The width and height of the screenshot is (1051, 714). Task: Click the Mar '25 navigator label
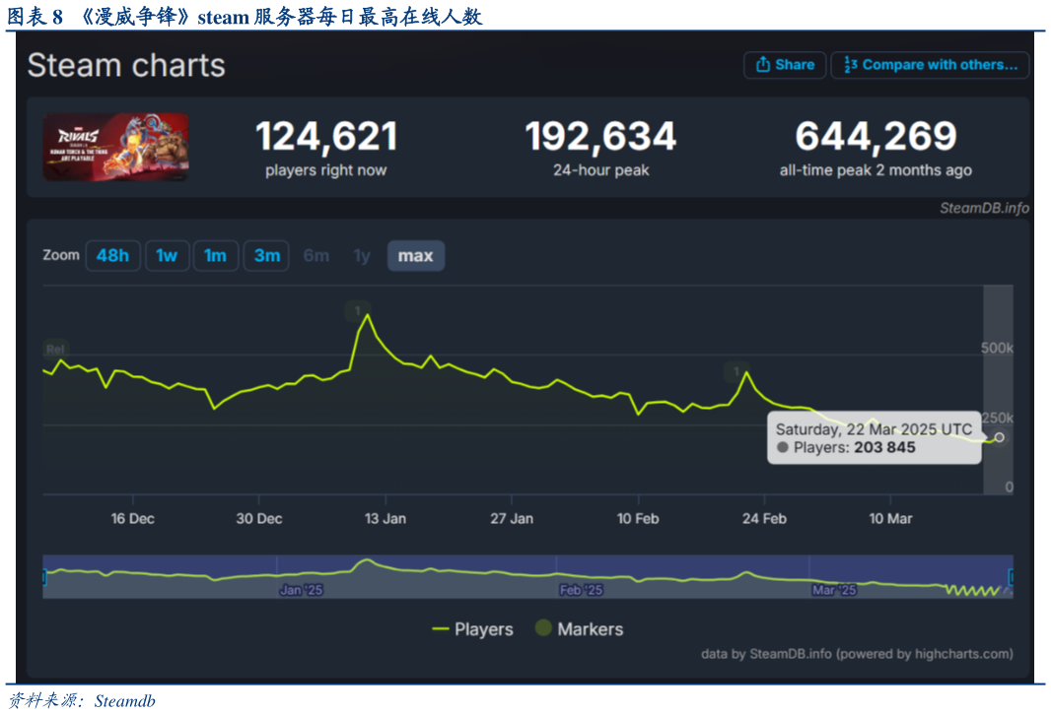coord(834,590)
